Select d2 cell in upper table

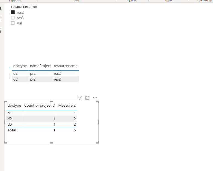(x=15, y=73)
